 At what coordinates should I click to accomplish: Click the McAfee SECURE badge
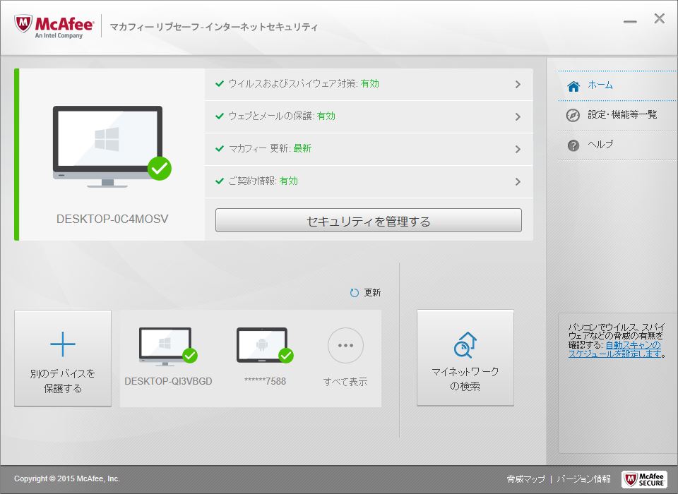point(644,478)
